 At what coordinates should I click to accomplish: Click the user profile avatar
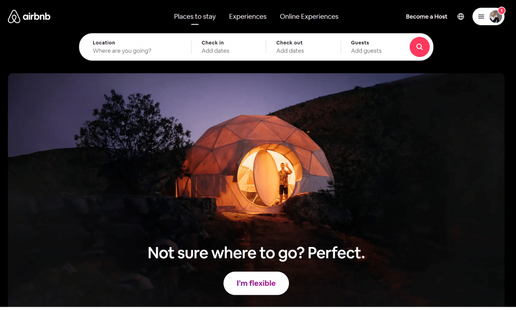coord(495,17)
